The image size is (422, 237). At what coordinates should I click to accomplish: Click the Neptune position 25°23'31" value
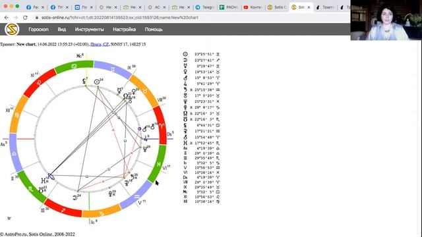204,101
